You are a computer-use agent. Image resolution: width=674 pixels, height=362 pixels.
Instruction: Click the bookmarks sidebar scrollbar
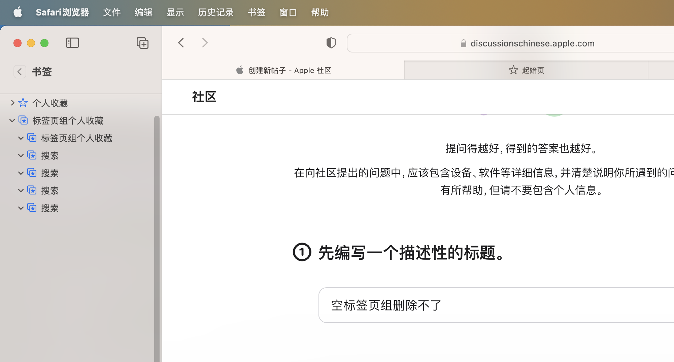click(x=157, y=236)
